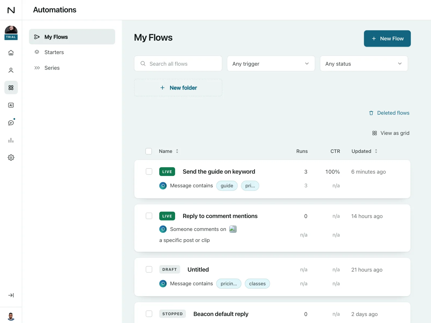The height and width of the screenshot is (323, 431).
Task: Click the 100% CTR value
Action: [332, 172]
